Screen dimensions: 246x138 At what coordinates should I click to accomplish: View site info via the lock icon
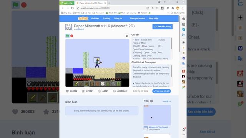(x=78, y=8)
